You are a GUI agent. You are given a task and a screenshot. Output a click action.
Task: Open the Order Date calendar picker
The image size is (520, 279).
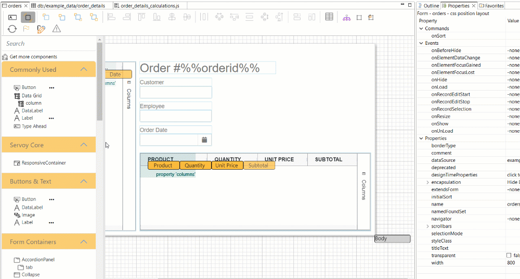[x=204, y=139]
